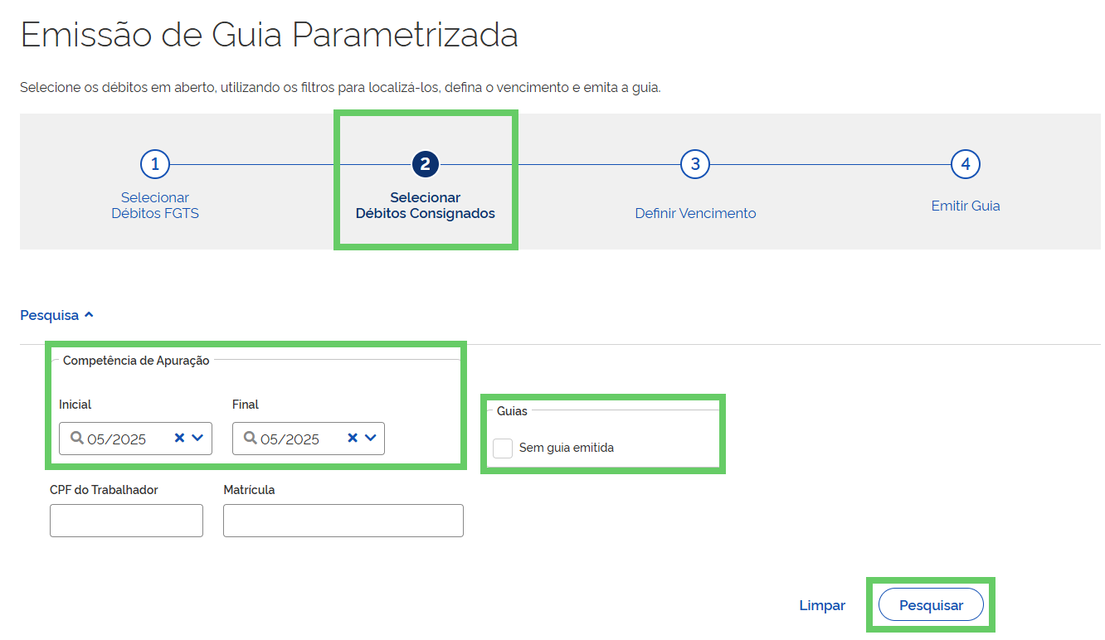Click the Competência de Apuração legend text
Image resolution: width=1105 pixels, height=640 pixels.
[x=136, y=361]
